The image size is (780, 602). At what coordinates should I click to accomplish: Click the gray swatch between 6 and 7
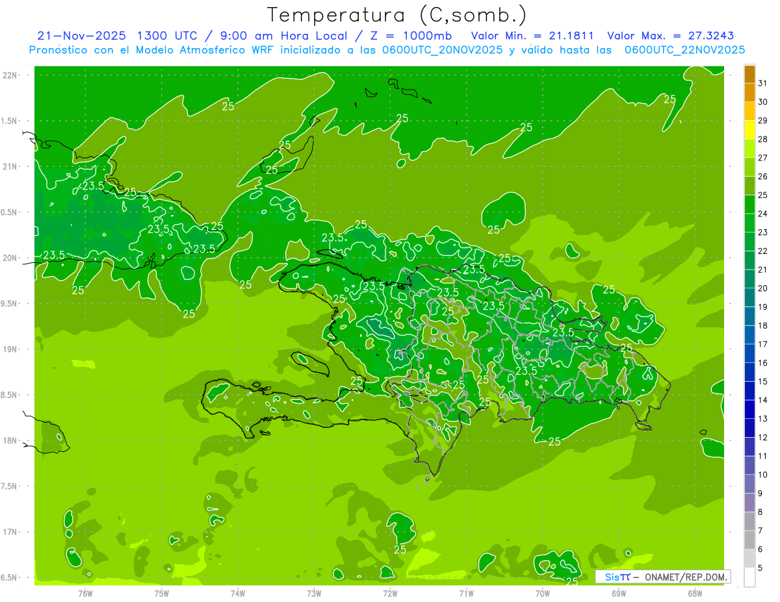(749, 540)
